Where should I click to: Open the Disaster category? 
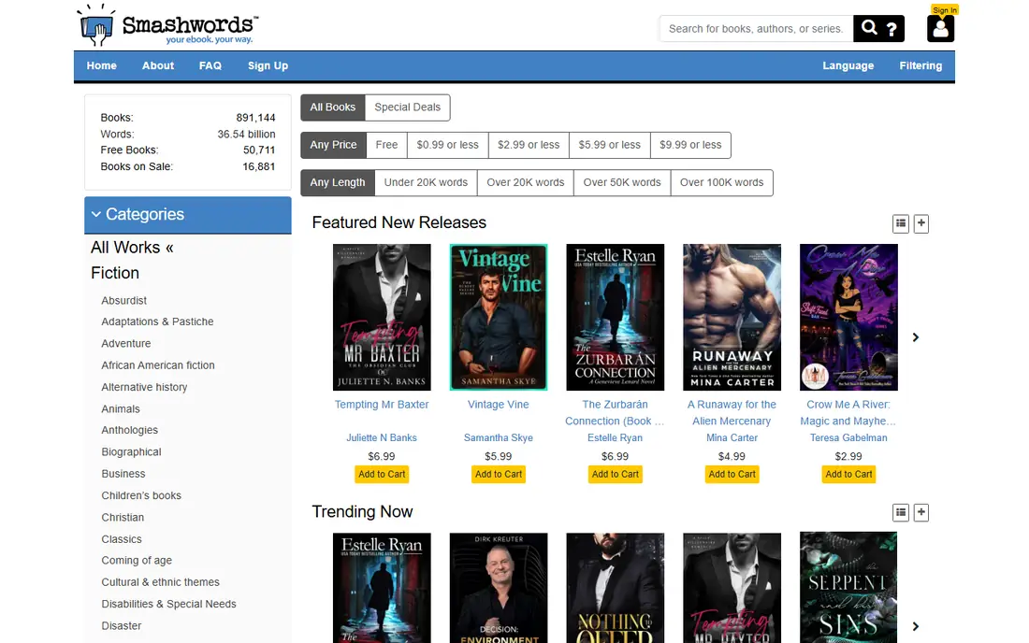122,626
